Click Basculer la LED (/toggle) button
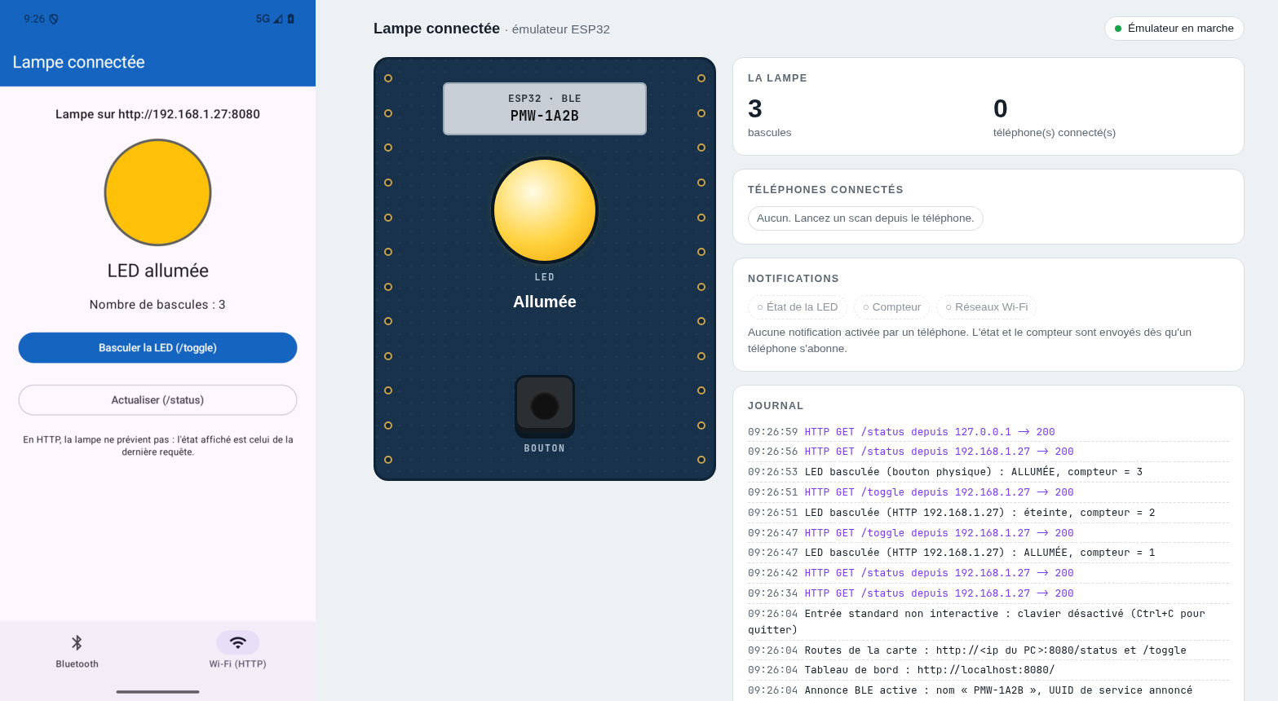1278x701 pixels. coord(157,347)
